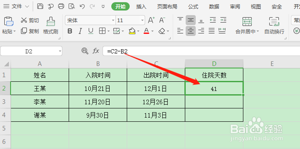Image resolution: width=300 pixels, height=149 pixels.
Task: Click the formula bar showing =C2-B2
Action: tap(201, 51)
